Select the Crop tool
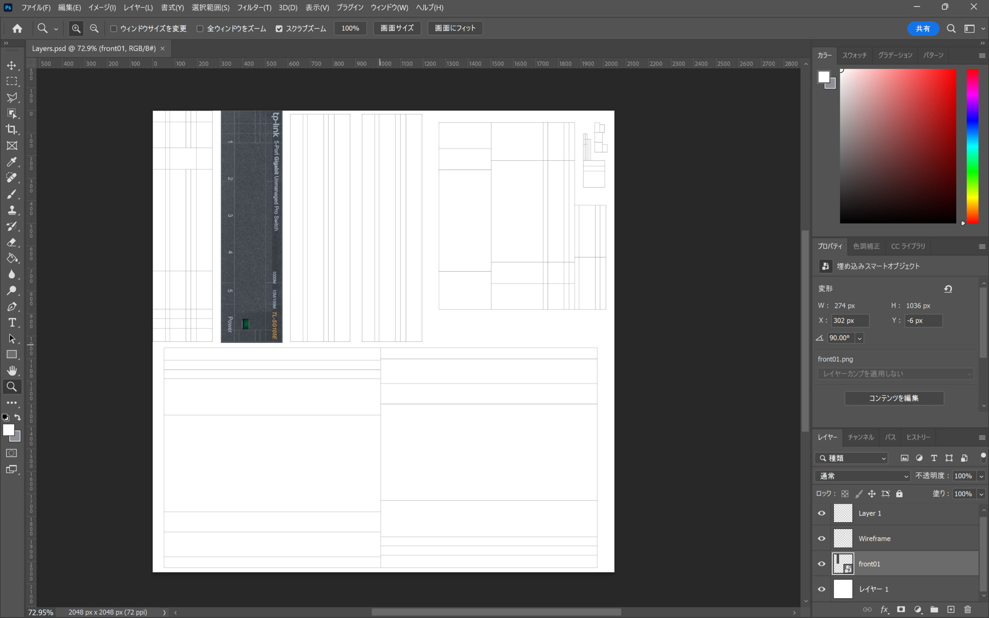 tap(12, 129)
